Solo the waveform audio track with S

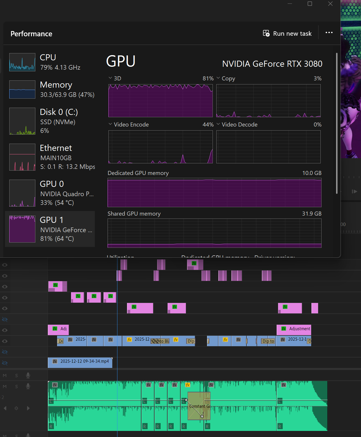click(x=17, y=387)
